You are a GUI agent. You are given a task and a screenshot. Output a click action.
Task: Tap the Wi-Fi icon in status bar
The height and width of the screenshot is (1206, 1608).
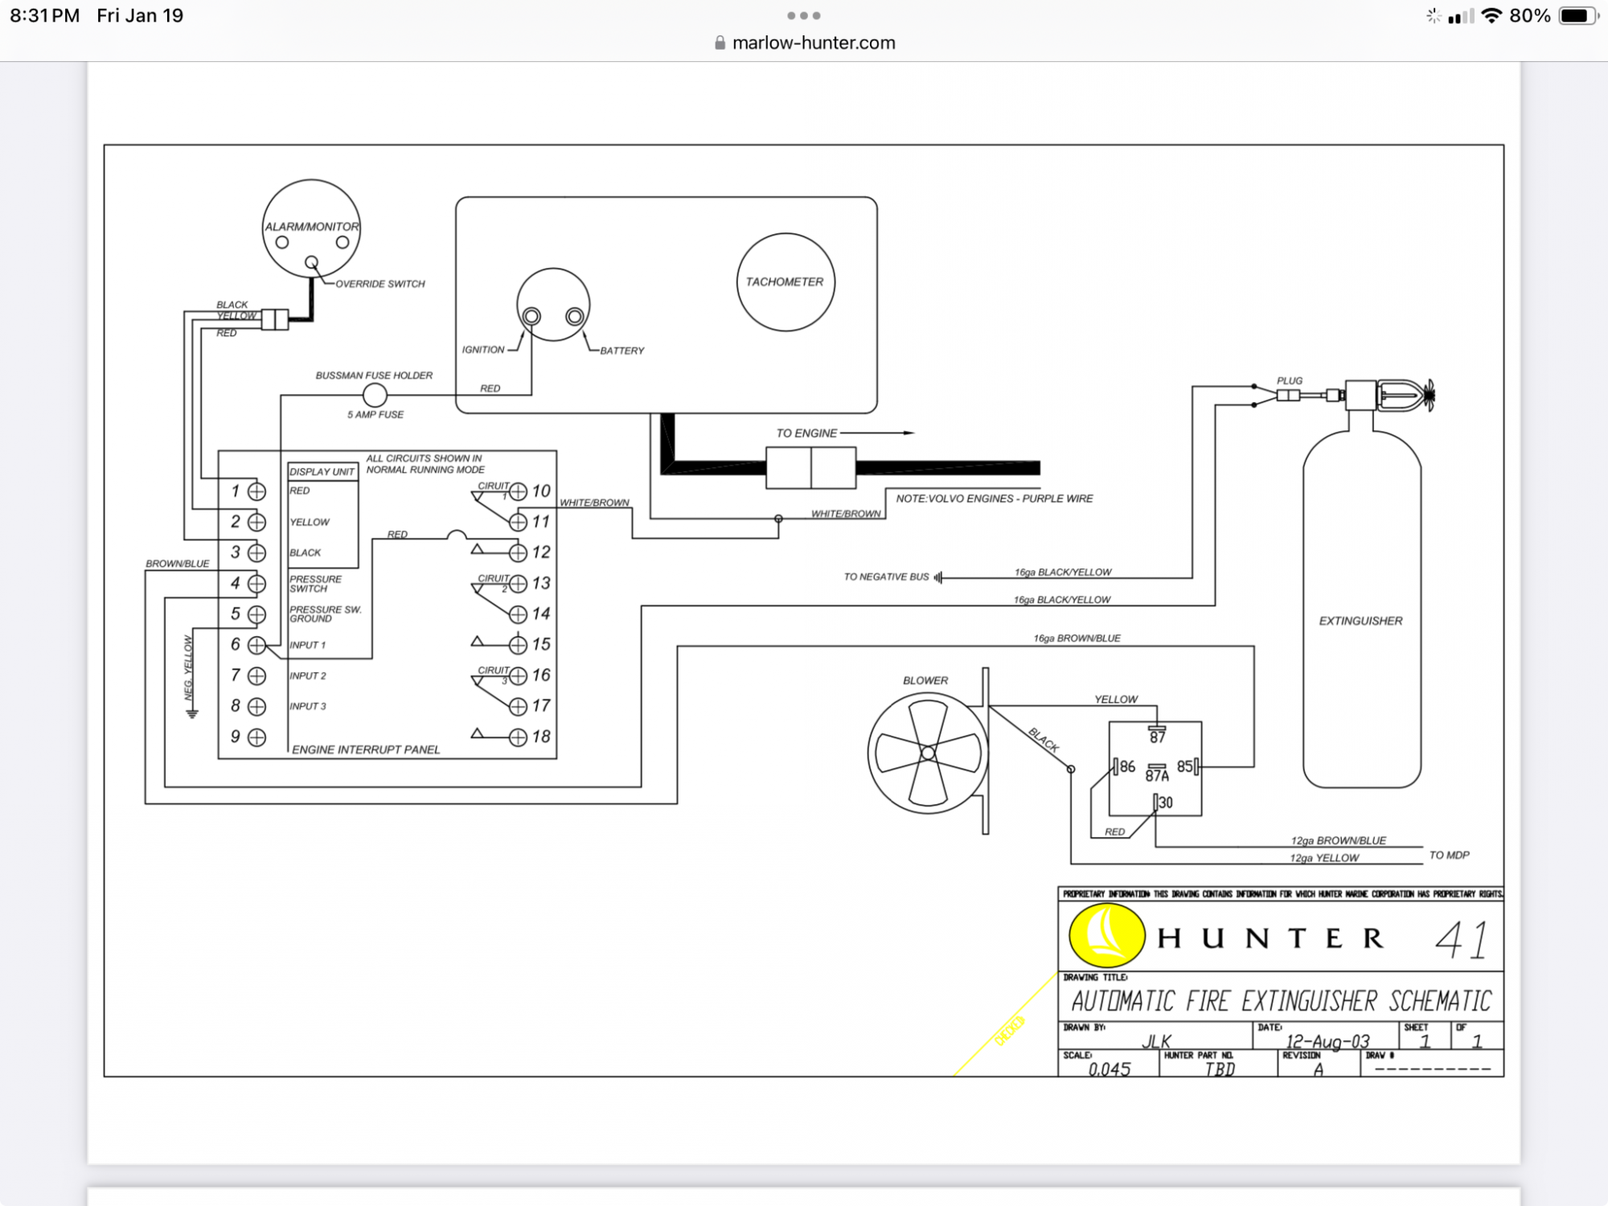pyautogui.click(x=1491, y=16)
